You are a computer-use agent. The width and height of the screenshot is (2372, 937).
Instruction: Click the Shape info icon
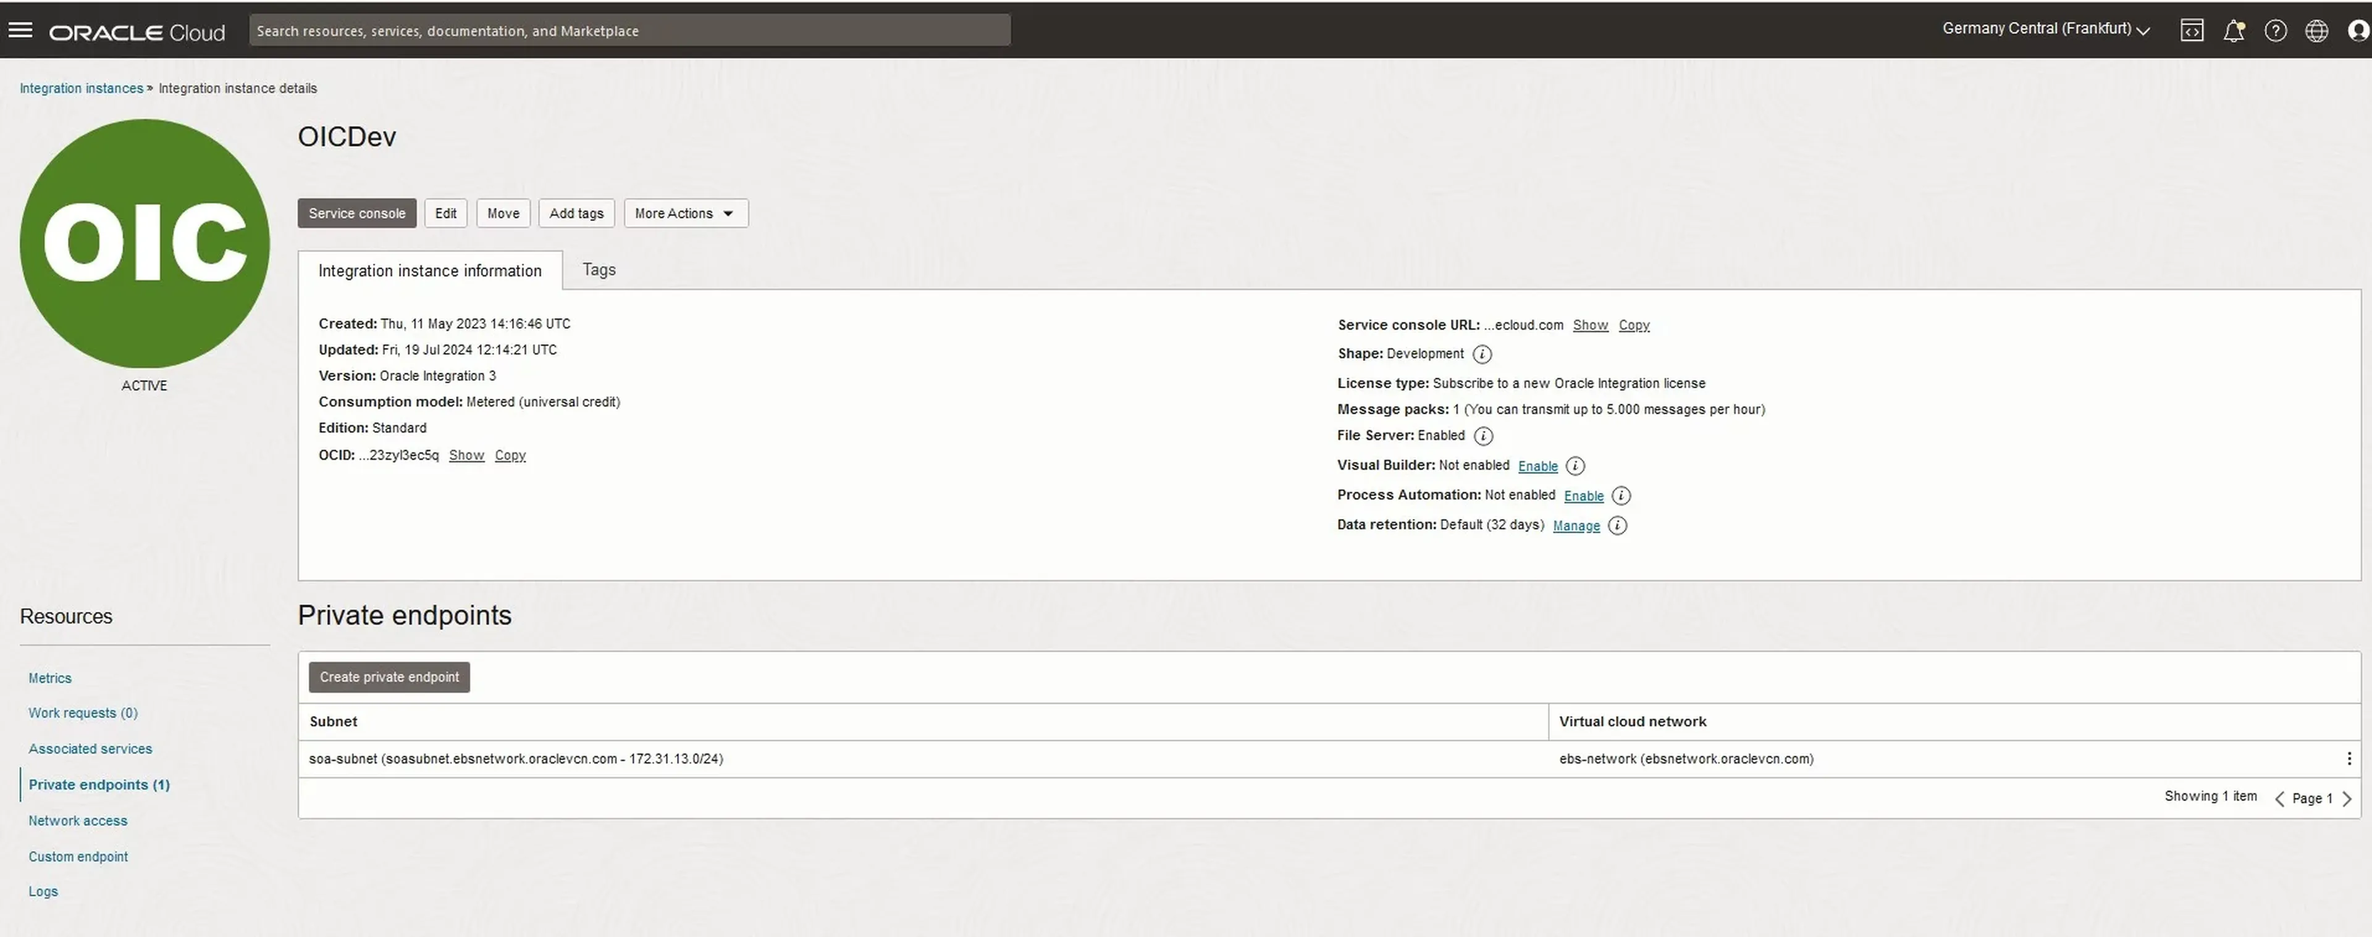(x=1482, y=354)
